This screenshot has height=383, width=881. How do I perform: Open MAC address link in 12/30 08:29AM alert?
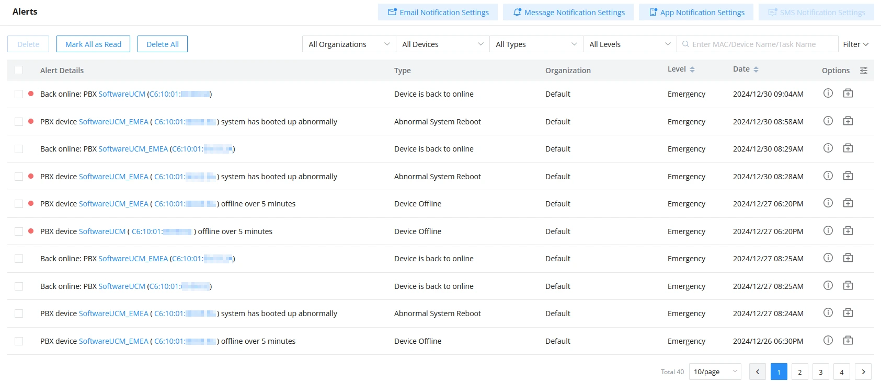[x=202, y=149]
